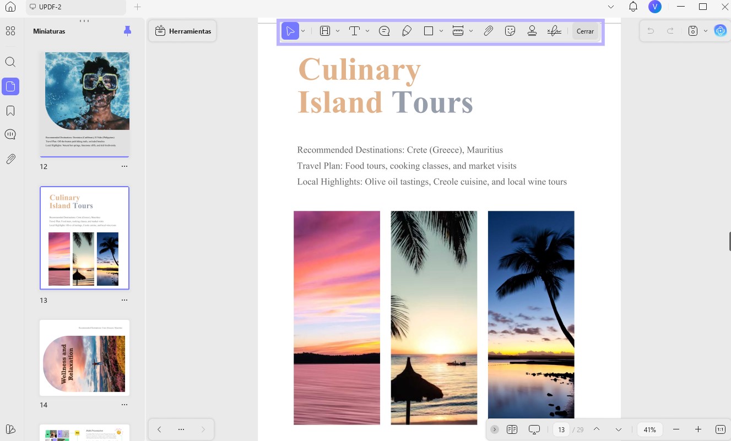Open the layers icon at sidebar bottom
Screen dimensions: 731x441
point(10,429)
